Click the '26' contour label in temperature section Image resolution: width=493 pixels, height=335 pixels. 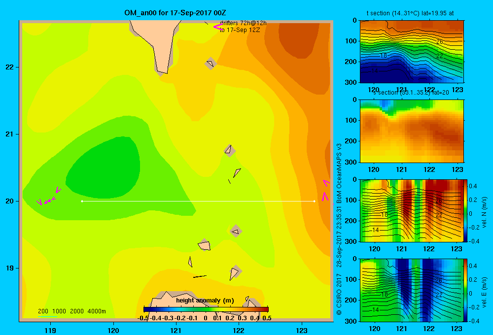pyautogui.click(x=440, y=41)
